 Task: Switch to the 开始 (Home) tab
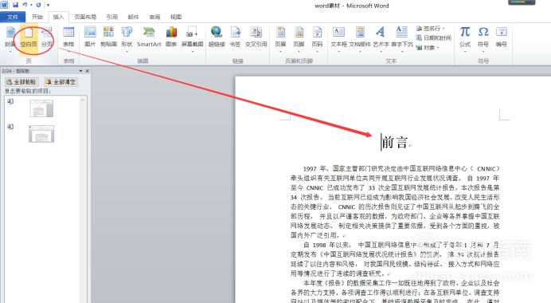(x=37, y=17)
